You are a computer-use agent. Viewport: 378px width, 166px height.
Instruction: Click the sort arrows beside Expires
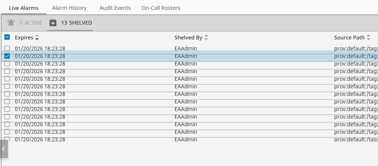37,38
